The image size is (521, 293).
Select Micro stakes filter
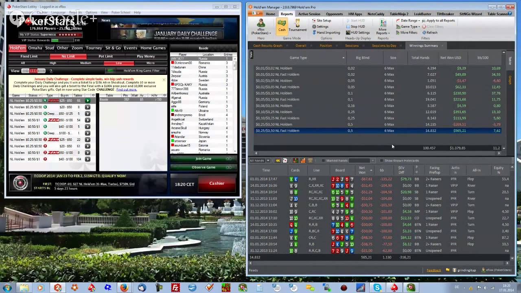(x=151, y=63)
